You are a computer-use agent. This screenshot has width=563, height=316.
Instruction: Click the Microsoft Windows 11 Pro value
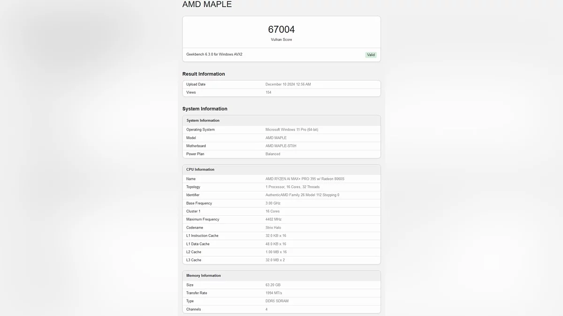coord(295,130)
